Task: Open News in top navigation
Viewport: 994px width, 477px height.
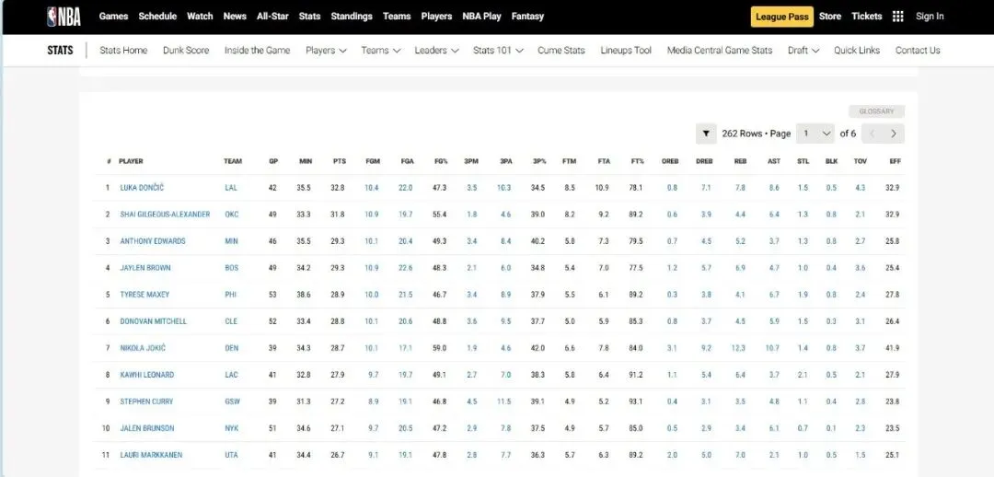Action: 235,17
